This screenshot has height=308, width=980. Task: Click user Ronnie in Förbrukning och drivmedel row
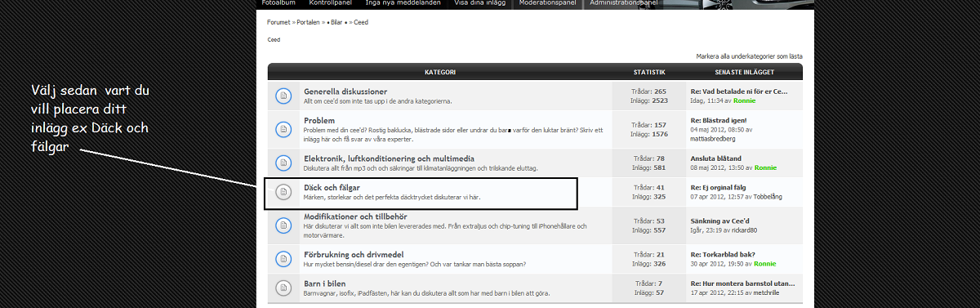tap(765, 263)
